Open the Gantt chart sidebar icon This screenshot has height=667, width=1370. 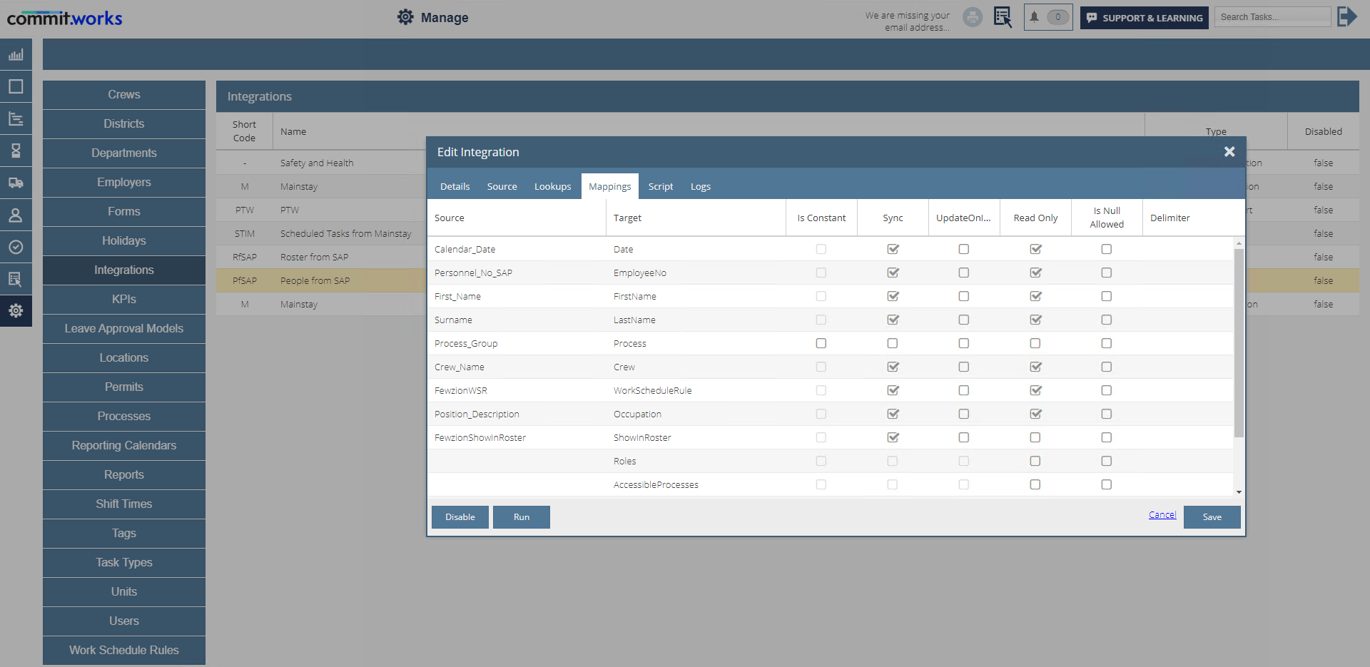(16, 118)
